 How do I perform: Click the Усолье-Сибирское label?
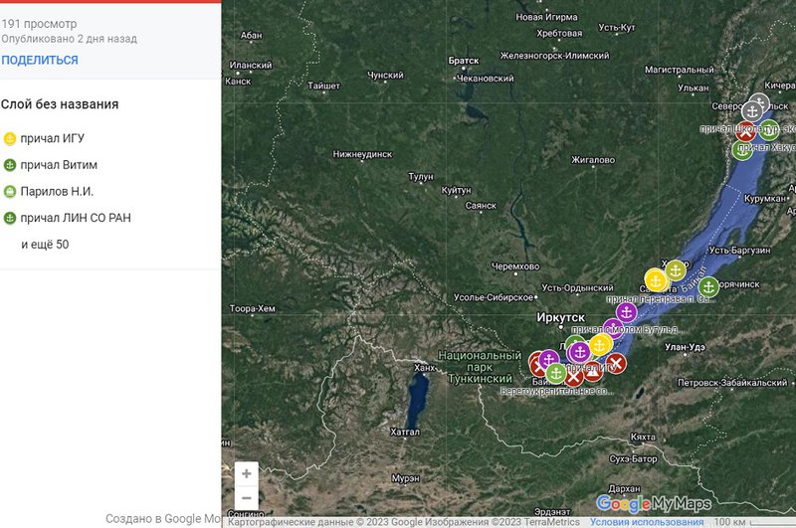coord(494,297)
